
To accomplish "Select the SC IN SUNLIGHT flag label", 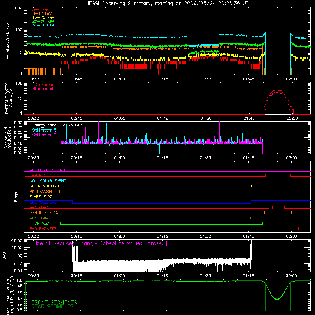I will [45, 186].
